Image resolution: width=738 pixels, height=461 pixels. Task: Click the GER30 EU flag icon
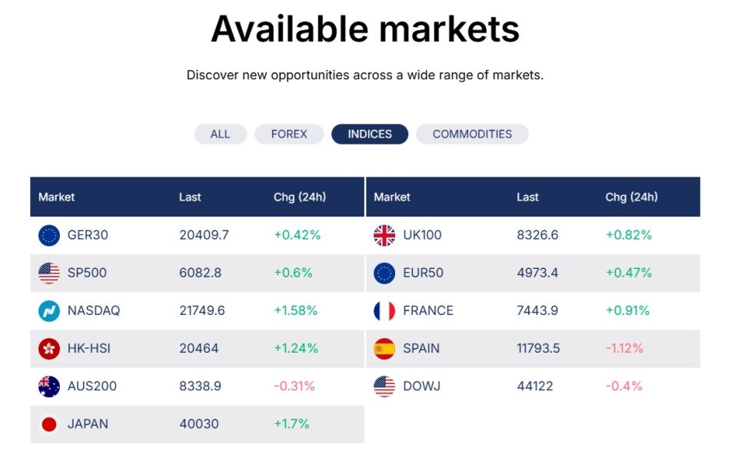click(49, 235)
